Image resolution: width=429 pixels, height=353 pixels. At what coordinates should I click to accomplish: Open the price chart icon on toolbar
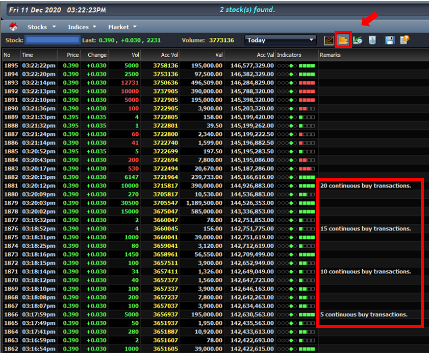point(329,40)
